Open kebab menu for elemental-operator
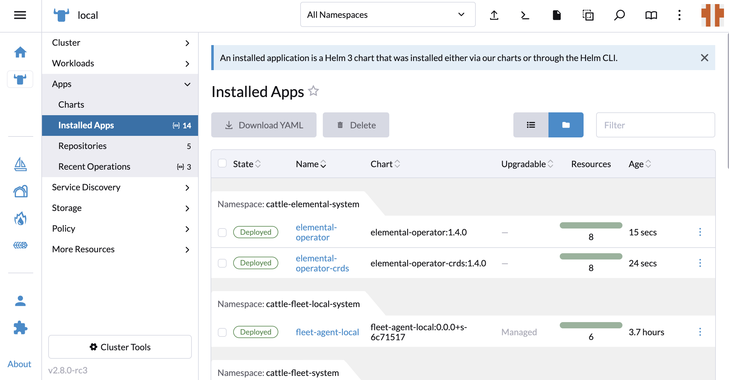Image resolution: width=729 pixels, height=380 pixels. click(700, 232)
